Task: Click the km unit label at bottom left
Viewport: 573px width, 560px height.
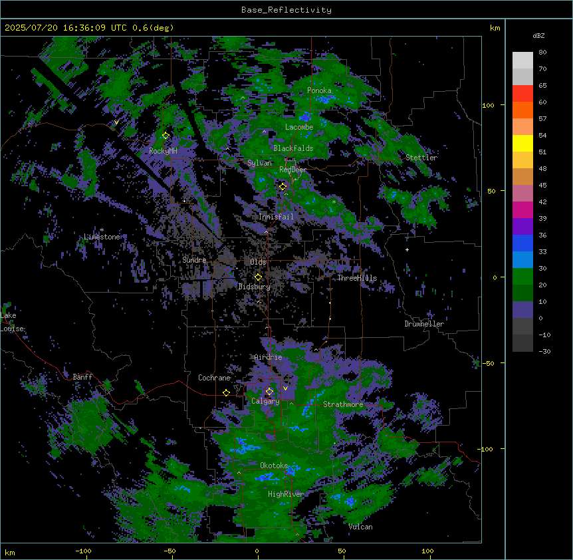Action: 9,552
